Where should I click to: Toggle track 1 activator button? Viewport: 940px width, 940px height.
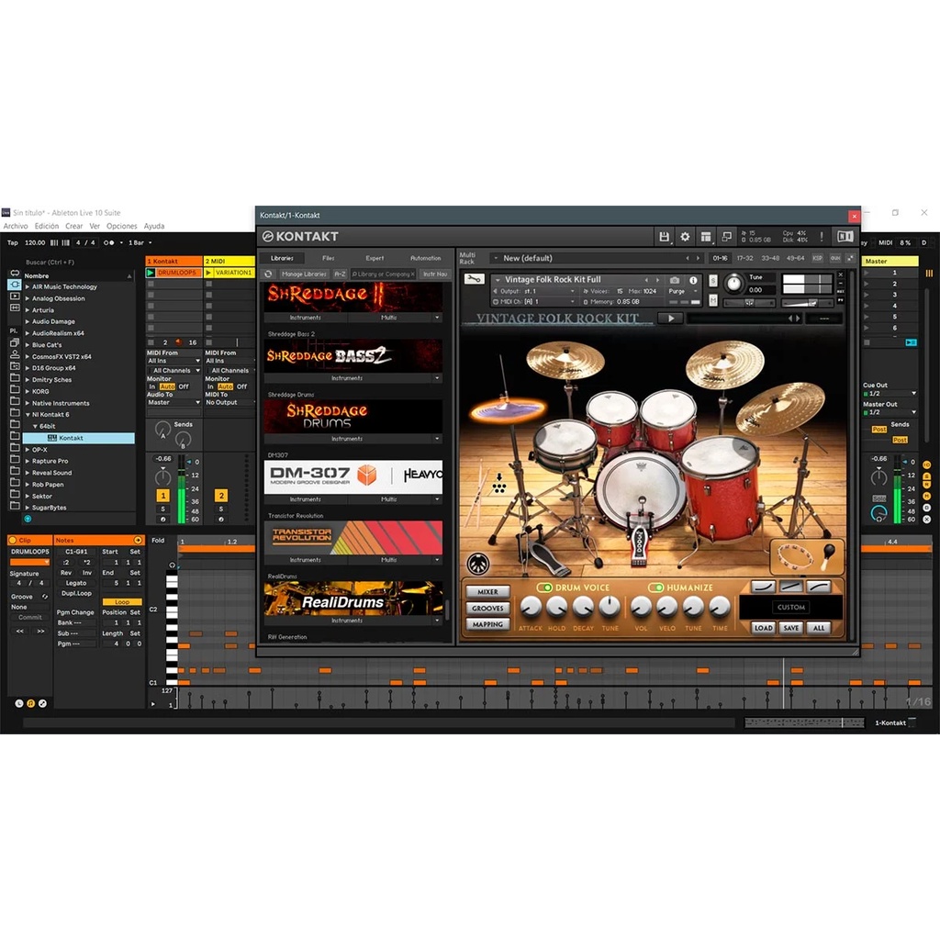(163, 495)
